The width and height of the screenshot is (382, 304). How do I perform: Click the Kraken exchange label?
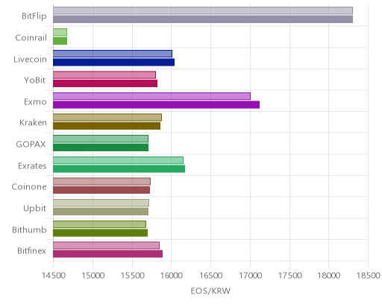pos(33,123)
